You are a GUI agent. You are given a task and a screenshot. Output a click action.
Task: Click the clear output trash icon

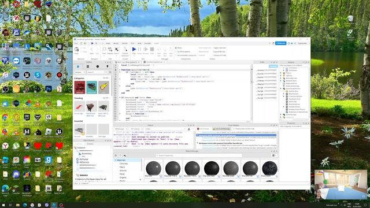[x=189, y=129]
